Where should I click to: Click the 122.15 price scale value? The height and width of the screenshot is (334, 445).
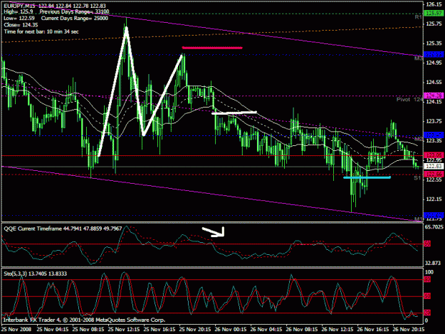click(x=434, y=199)
